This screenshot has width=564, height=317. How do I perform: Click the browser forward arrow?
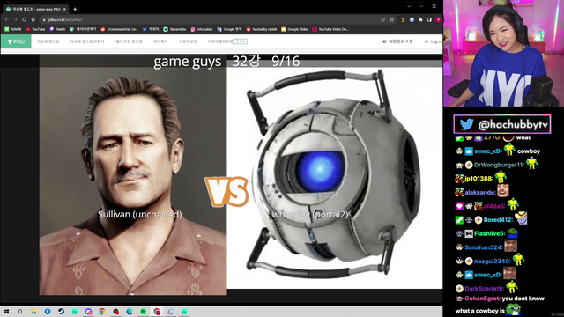(16, 19)
